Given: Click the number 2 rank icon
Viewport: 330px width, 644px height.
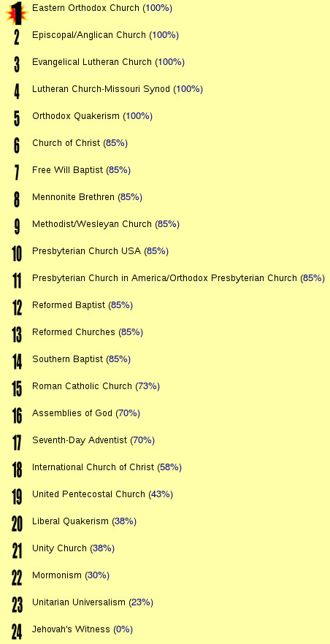Looking at the screenshot, I should click(16, 37).
